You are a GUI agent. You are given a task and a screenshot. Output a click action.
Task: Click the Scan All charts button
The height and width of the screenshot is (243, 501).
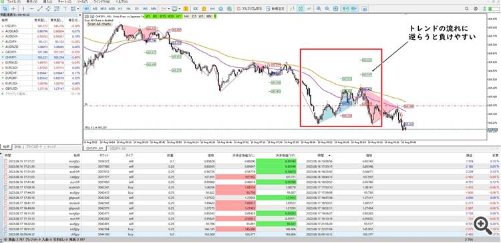(x=100, y=24)
